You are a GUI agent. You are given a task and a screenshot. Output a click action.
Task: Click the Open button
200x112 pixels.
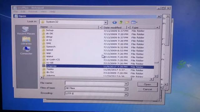147,84
